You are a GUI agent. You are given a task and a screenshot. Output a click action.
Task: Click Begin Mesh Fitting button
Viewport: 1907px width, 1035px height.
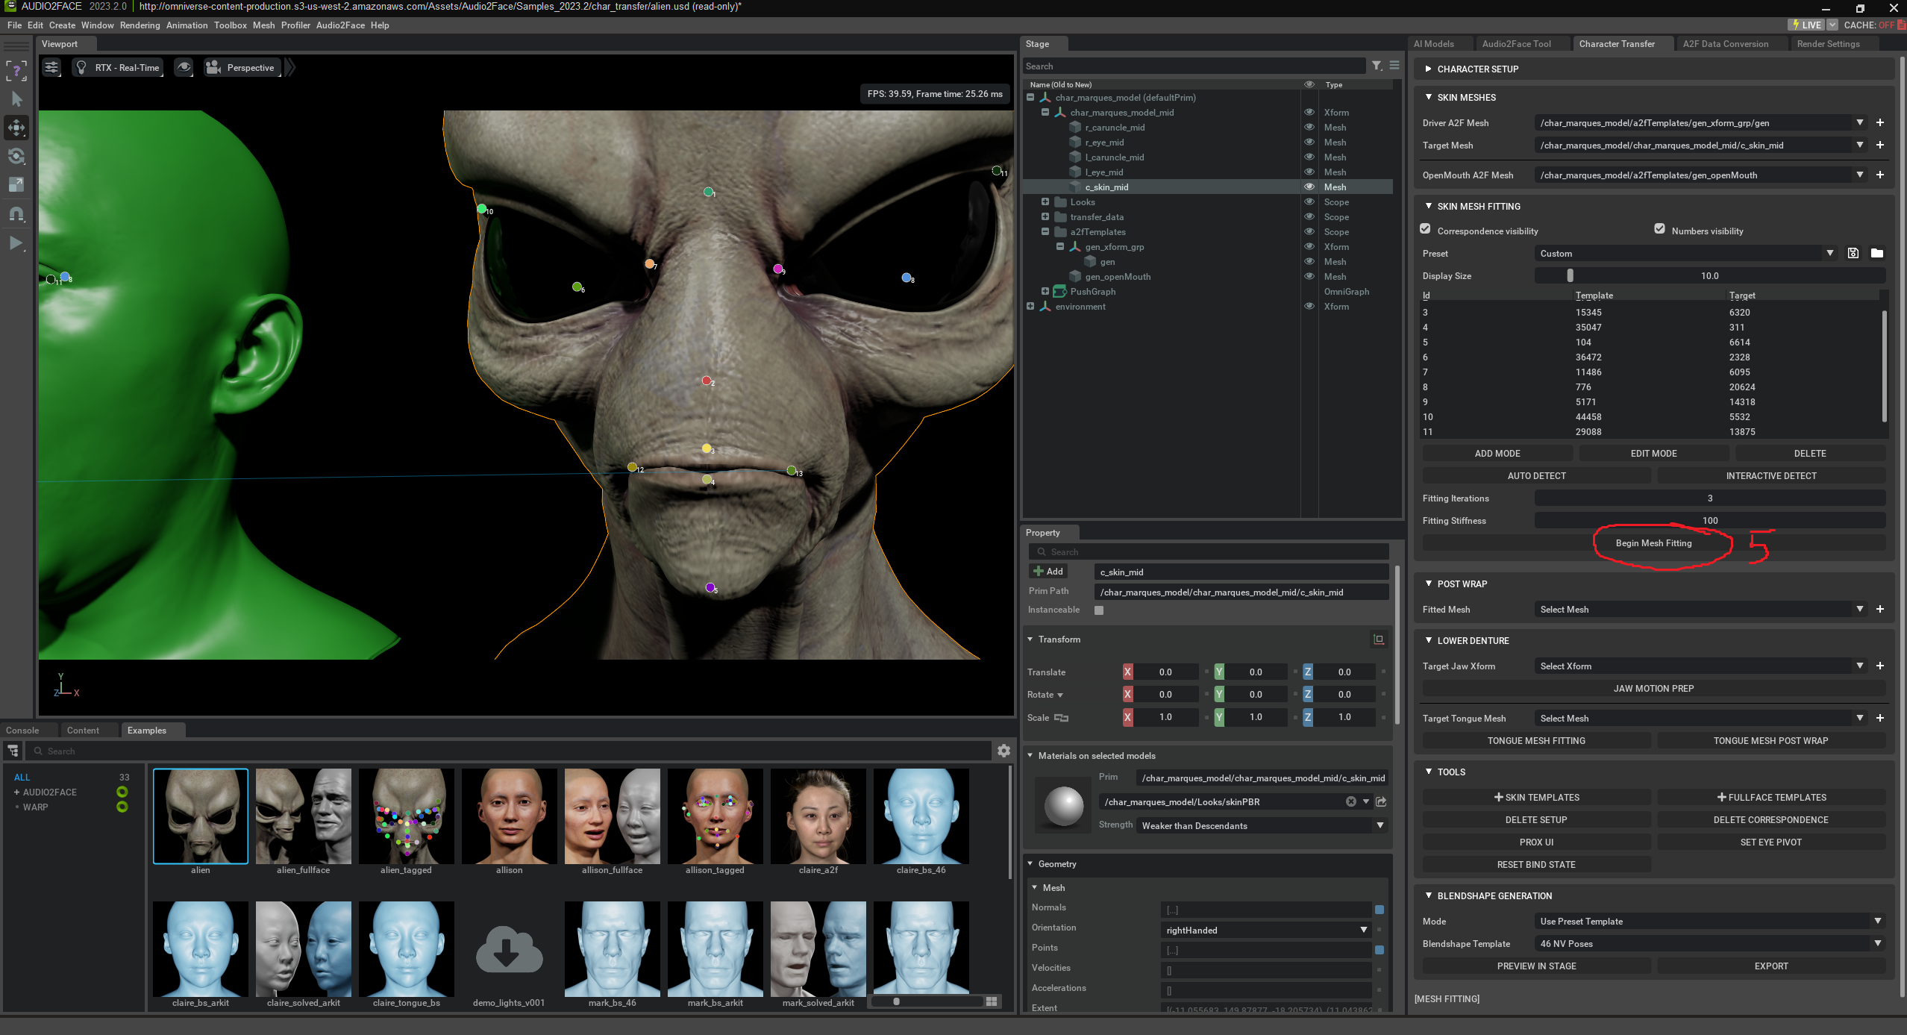click(x=1653, y=543)
